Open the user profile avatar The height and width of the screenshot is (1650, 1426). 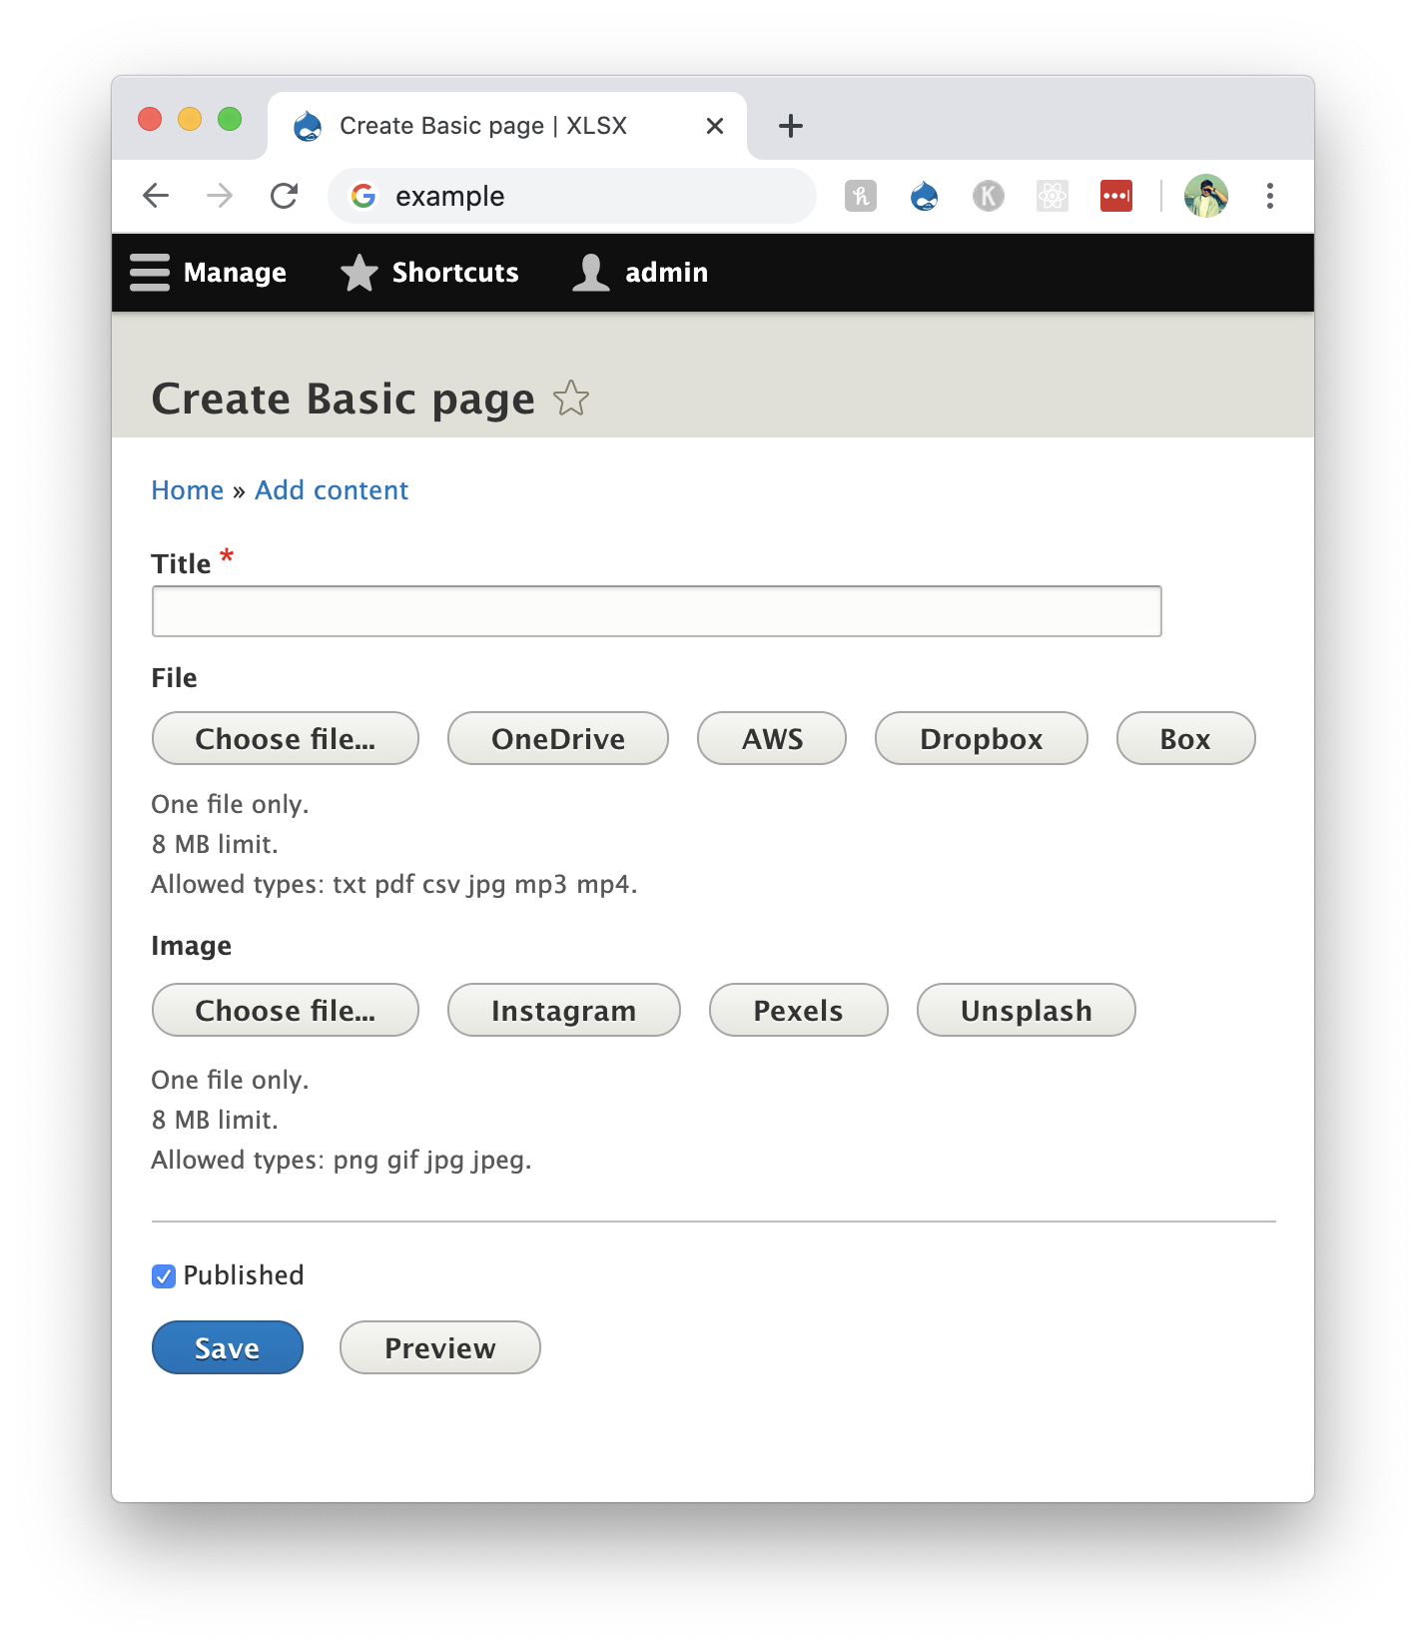click(1206, 196)
